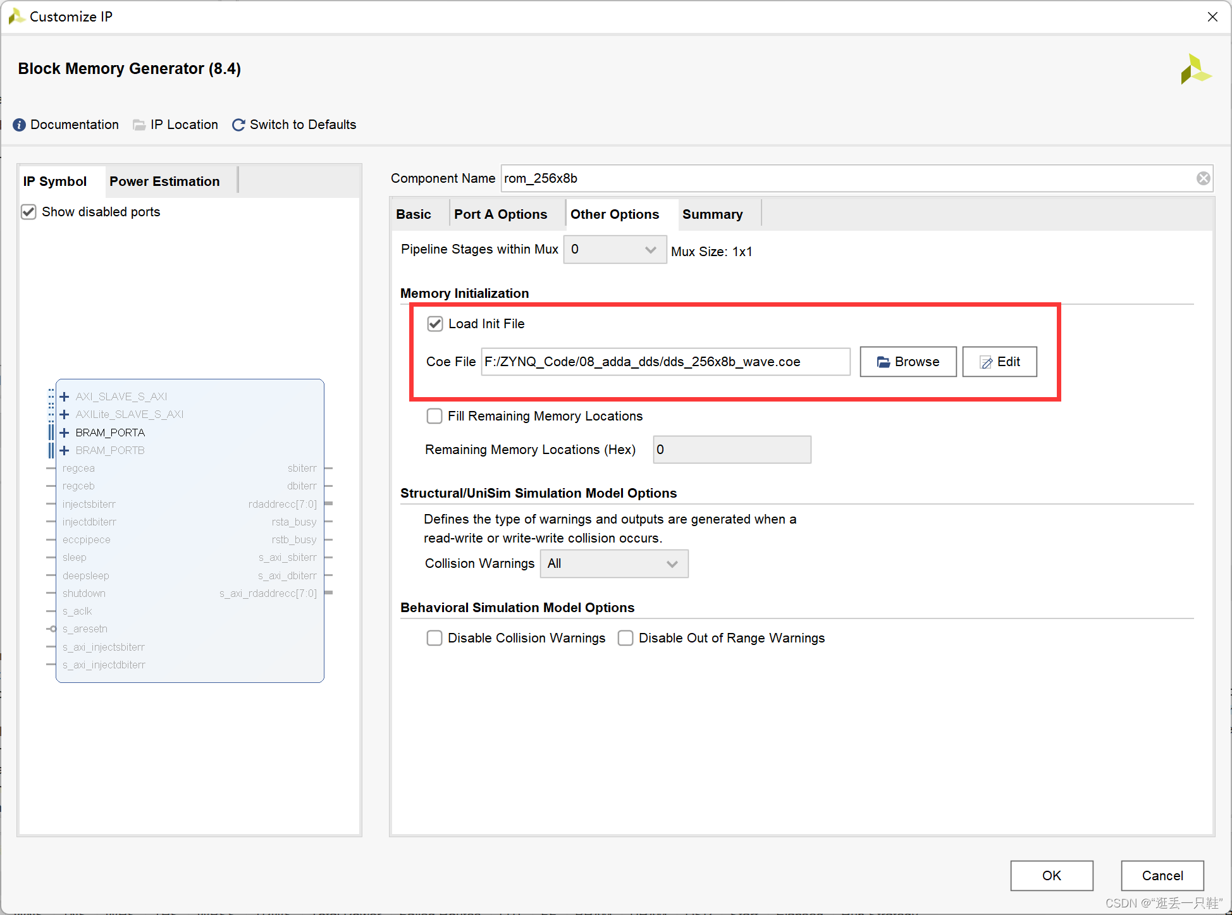Clear the Component Name field icon
Viewport: 1232px width, 915px height.
[1203, 178]
